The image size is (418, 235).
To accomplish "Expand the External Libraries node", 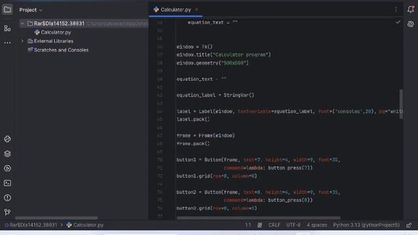I will point(22,41).
